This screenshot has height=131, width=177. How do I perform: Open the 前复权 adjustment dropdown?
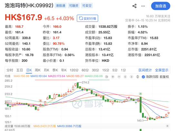pyautogui.click(x=164, y=77)
